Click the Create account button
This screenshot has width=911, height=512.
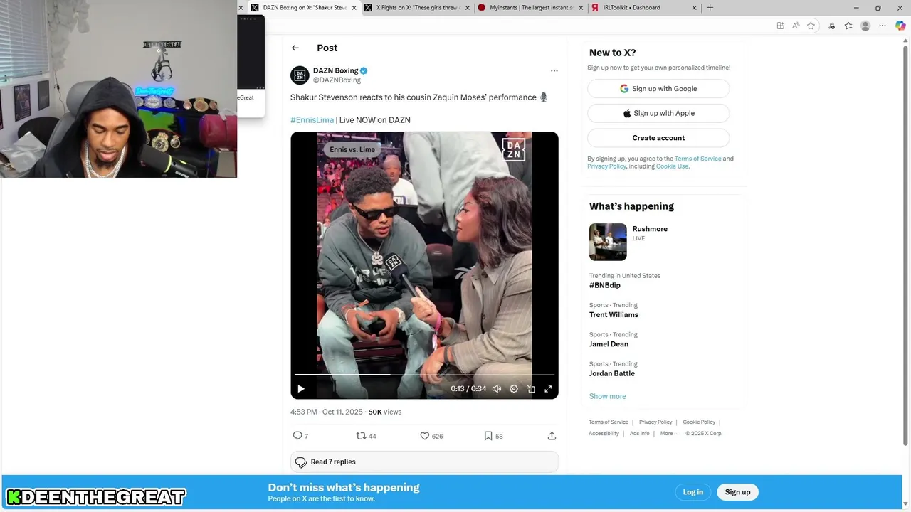pyautogui.click(x=658, y=138)
